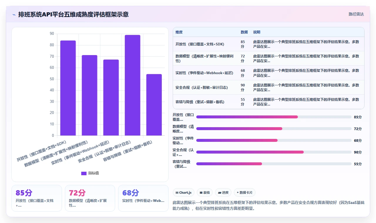
Task: Click the 进度 chip icon
Action: point(219,193)
